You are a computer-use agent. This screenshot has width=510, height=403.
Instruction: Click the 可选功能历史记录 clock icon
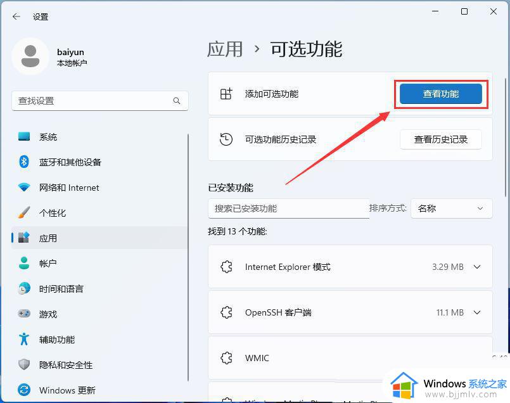click(226, 139)
